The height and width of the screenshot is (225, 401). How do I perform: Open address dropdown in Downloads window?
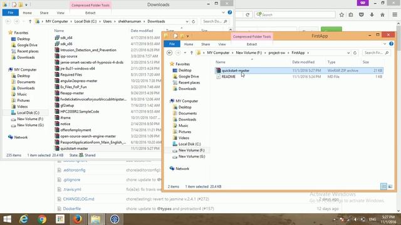[x=187, y=21]
